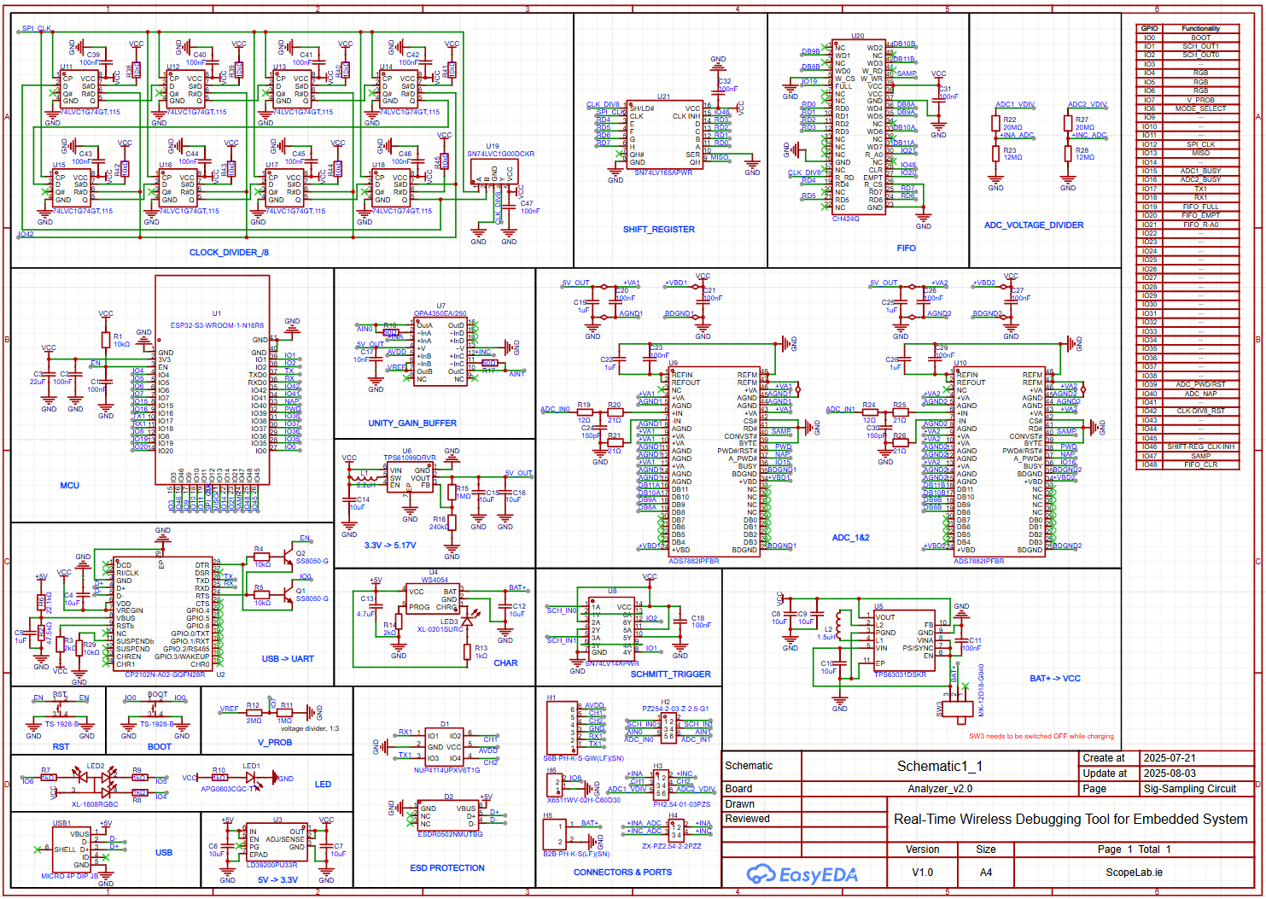Click the S6B-PH-K-S-GW(LF)(SN) connector name
The width and height of the screenshot is (1266, 899).
(x=584, y=759)
